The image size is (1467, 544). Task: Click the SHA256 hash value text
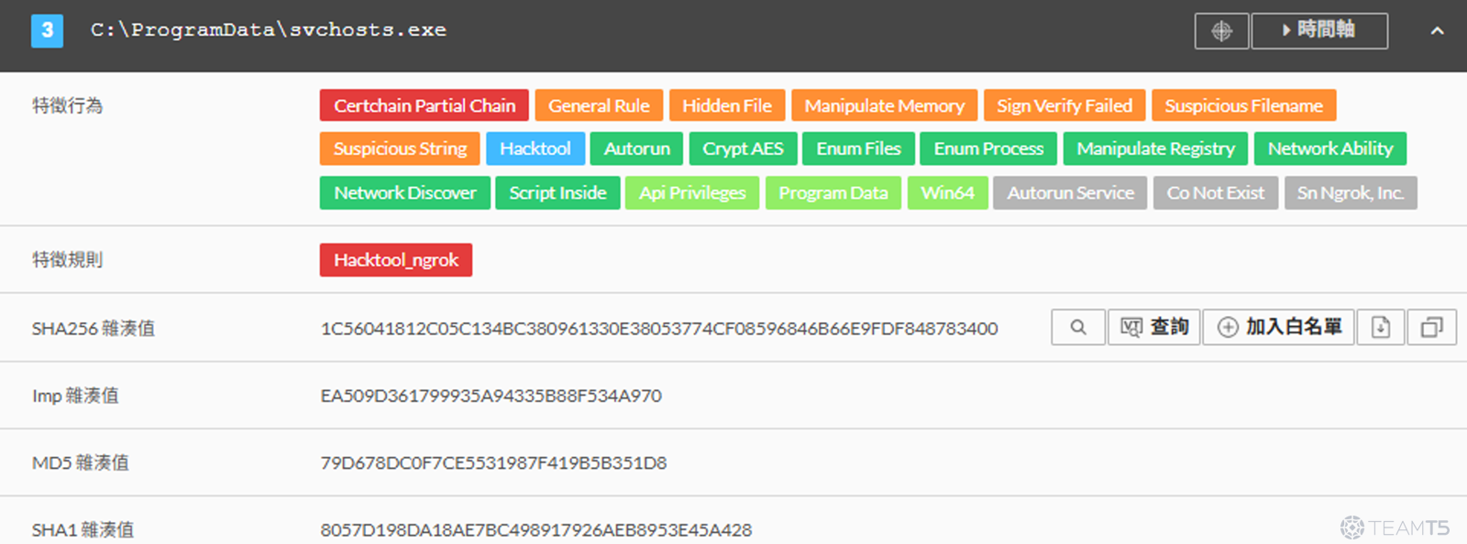coord(658,329)
